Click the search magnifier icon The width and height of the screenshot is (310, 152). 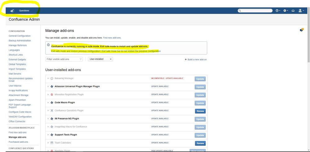240,11
